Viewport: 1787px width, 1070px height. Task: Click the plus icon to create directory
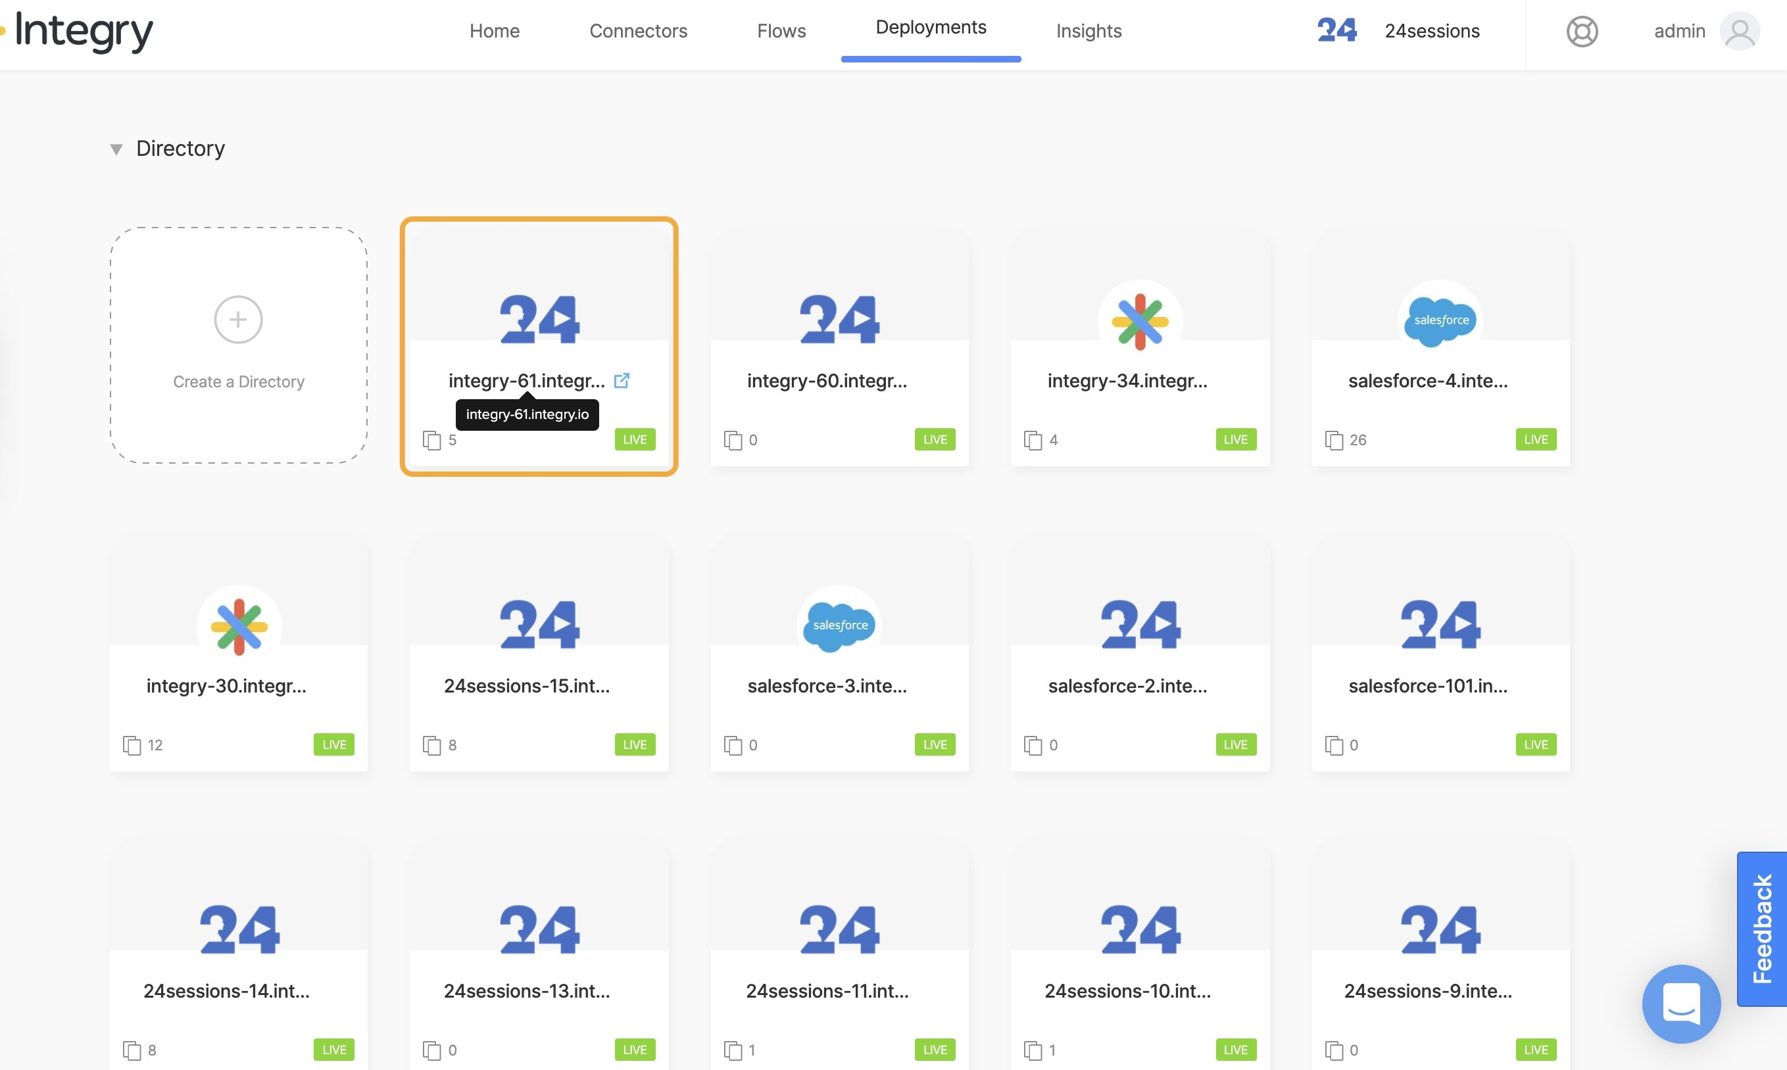(x=238, y=320)
